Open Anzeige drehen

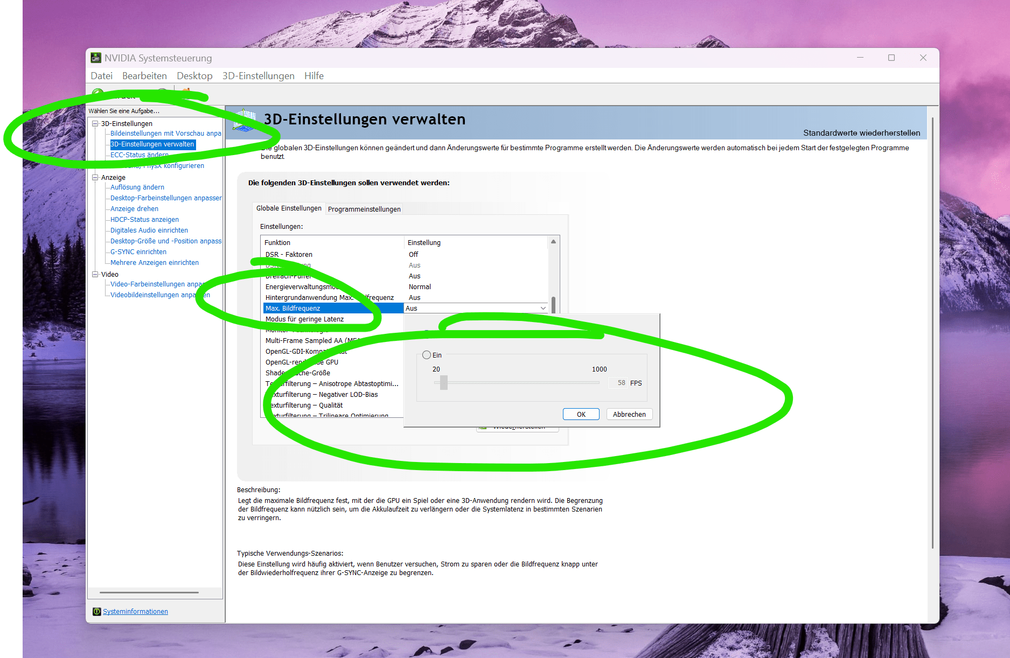pos(134,209)
